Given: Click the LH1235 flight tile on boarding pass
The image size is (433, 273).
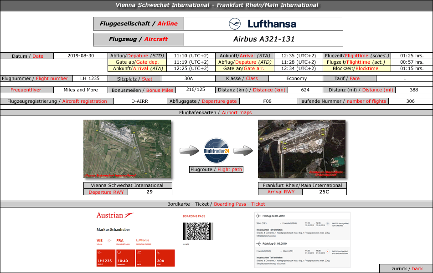Looking at the screenshot, I should pos(106,258).
